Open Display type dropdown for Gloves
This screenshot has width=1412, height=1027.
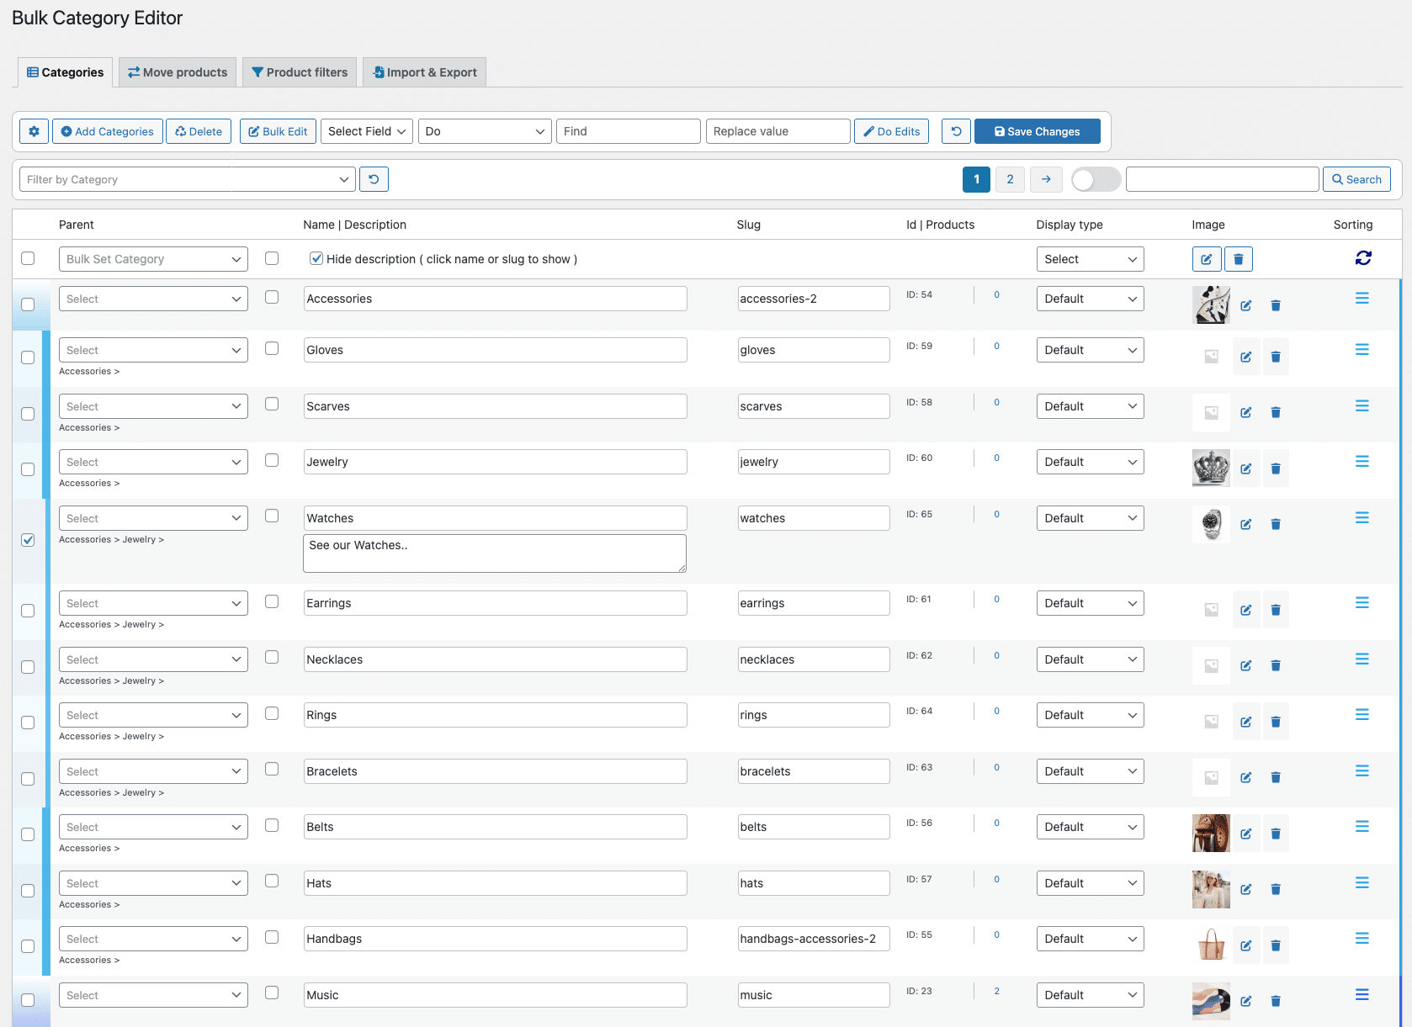coord(1089,350)
